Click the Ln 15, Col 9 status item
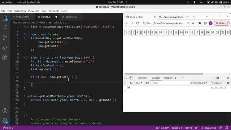This screenshot has width=231, height=130. tap(162, 128)
